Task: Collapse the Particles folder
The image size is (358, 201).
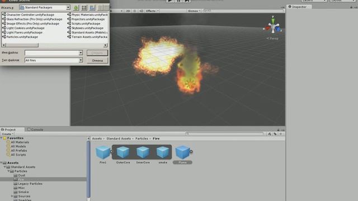Action: [9, 171]
